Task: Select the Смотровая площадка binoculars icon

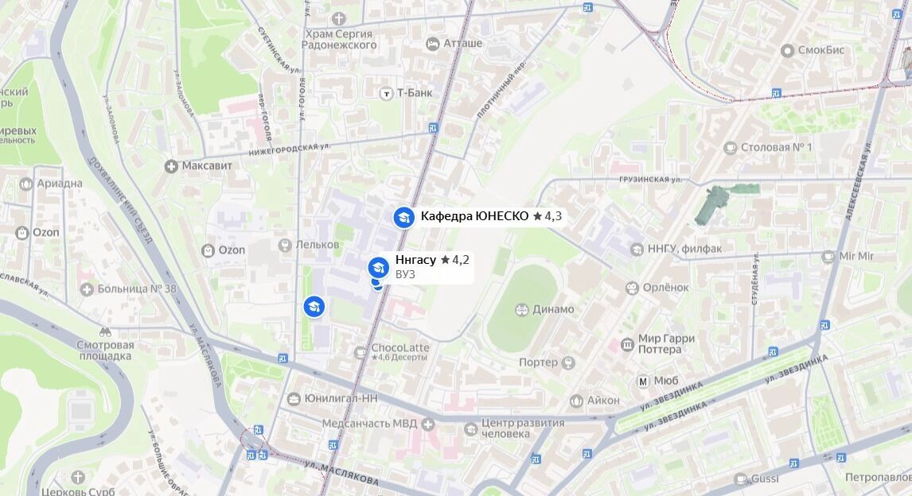Action: coord(105,331)
